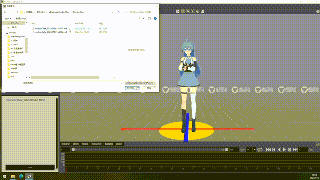Expand the Open button's dropdown arrow

coord(138,88)
